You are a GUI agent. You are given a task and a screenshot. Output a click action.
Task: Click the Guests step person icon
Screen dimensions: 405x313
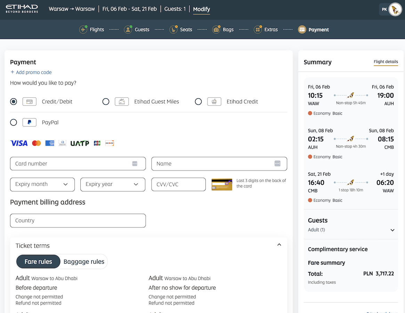(128, 30)
